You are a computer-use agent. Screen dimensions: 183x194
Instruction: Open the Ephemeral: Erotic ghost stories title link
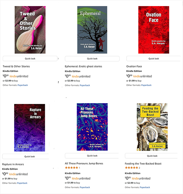coord(83,66)
